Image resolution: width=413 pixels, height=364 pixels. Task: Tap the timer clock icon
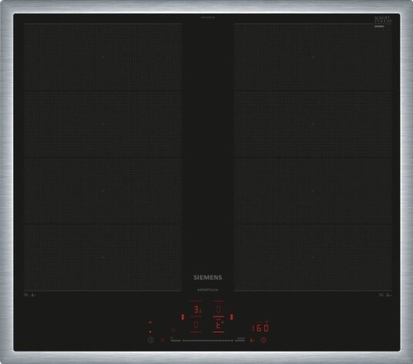pyautogui.click(x=264, y=340)
